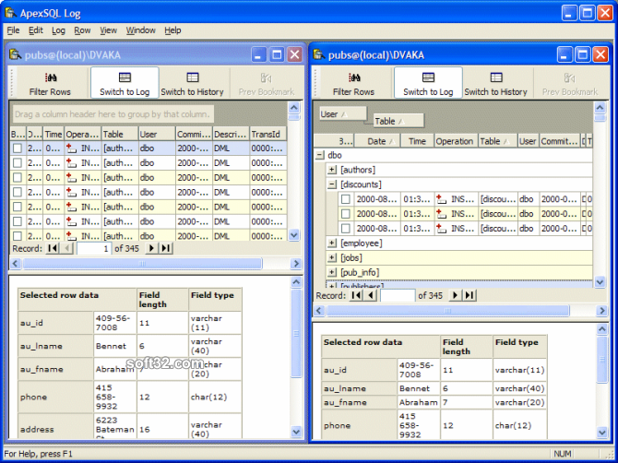Click Switch to History in left window

(193, 84)
